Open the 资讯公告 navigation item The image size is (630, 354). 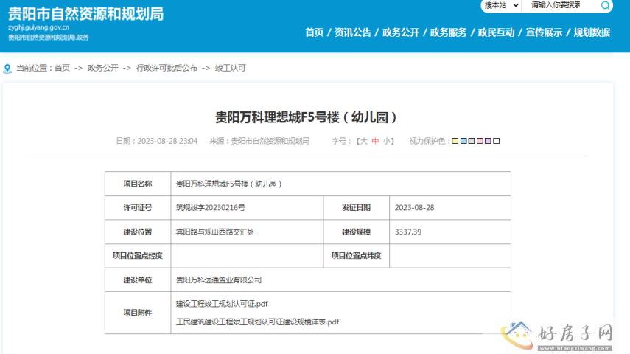[x=353, y=32]
